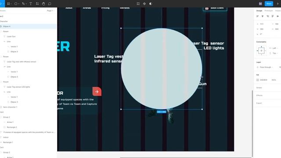Click the Align left icon

[258, 16]
